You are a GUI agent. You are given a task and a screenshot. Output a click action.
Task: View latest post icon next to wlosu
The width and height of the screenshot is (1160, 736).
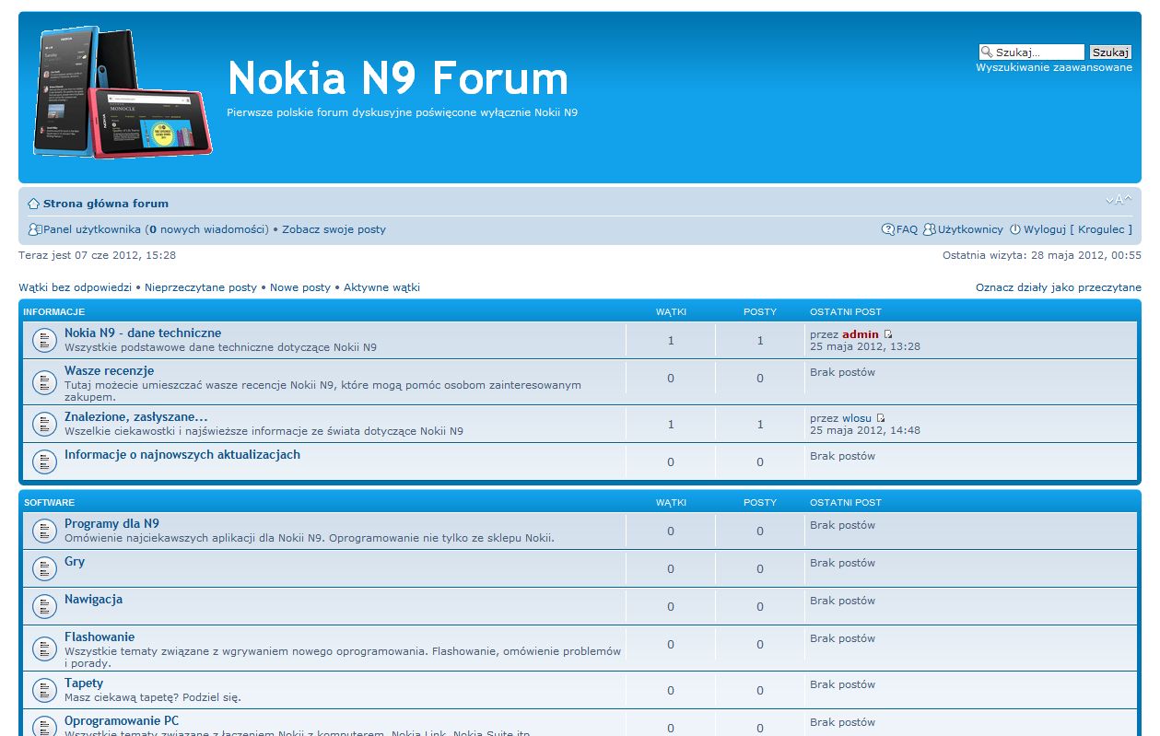point(881,418)
